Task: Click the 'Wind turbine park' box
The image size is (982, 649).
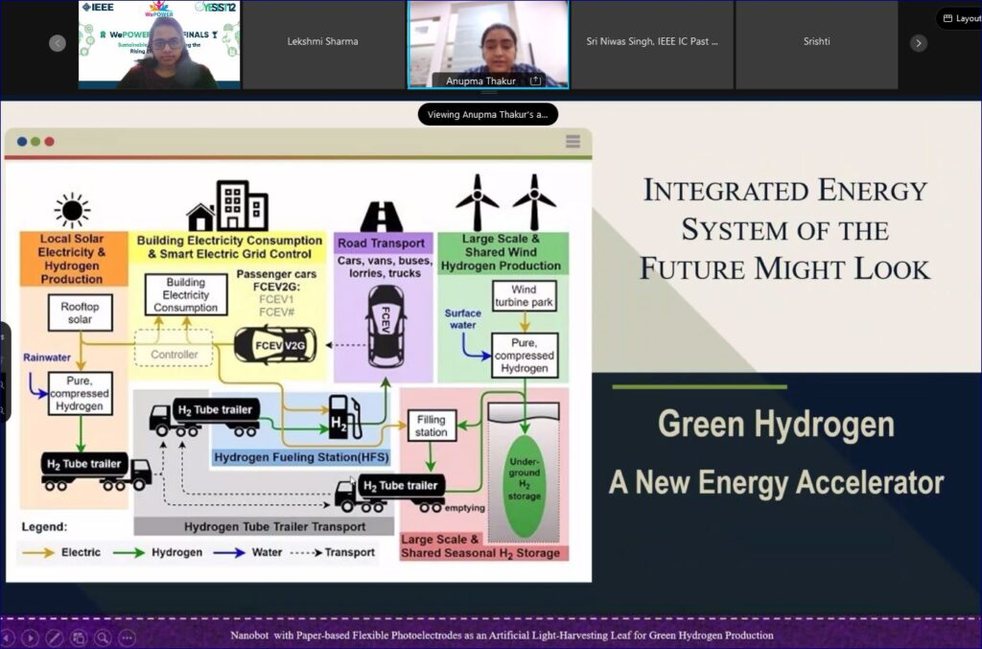Action: click(525, 295)
